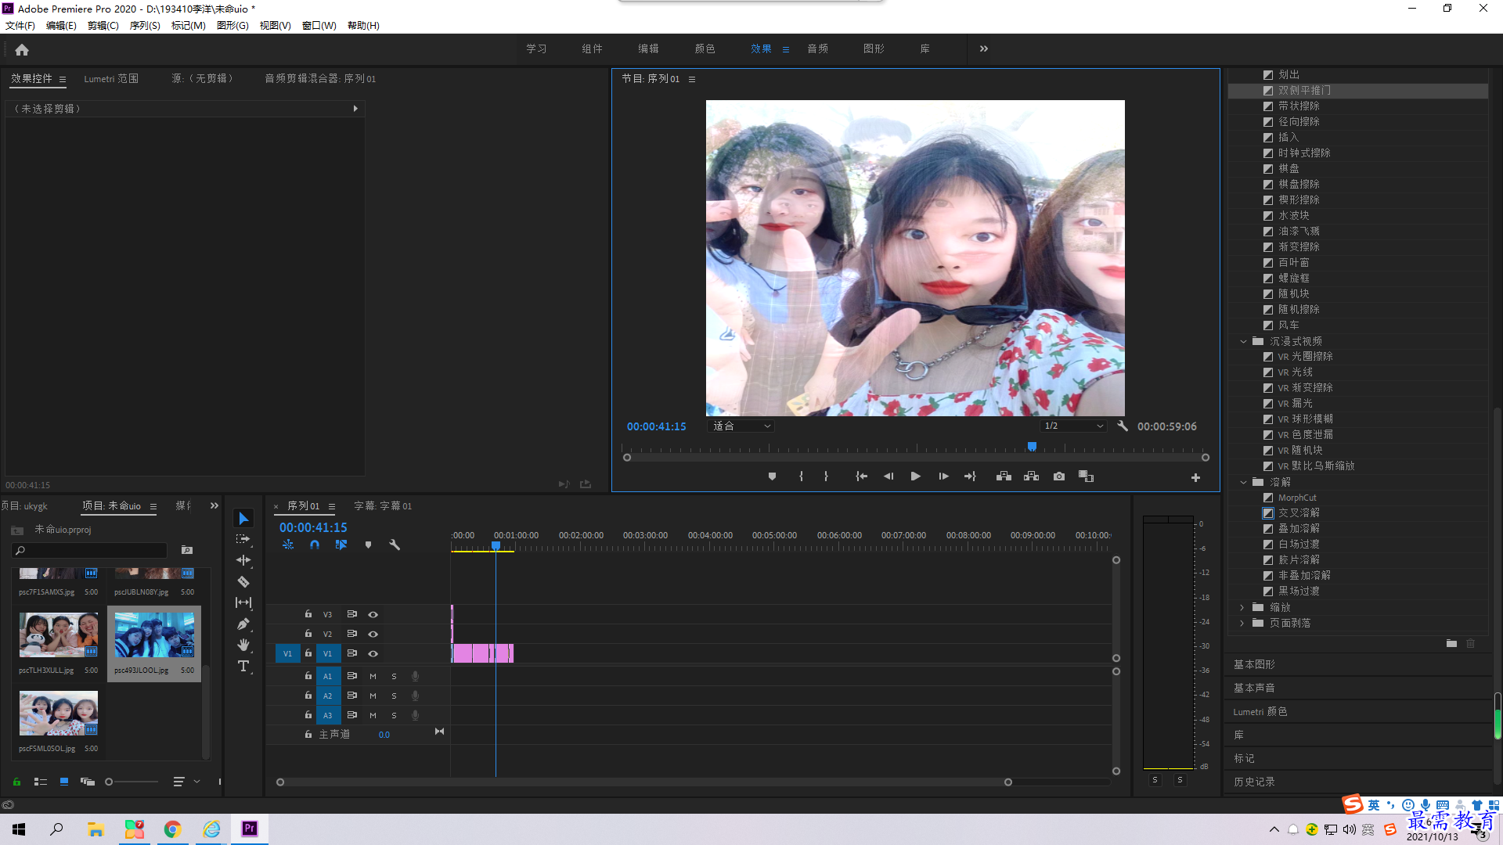Step forward one frame
This screenshot has width=1503, height=845.
[943, 476]
